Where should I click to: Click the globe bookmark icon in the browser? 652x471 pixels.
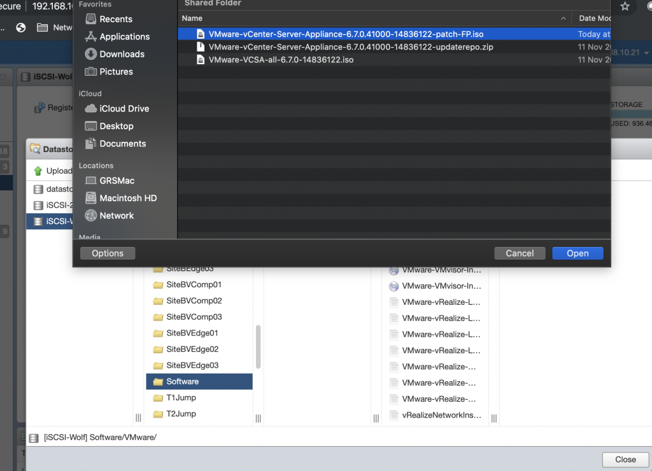coord(21,27)
